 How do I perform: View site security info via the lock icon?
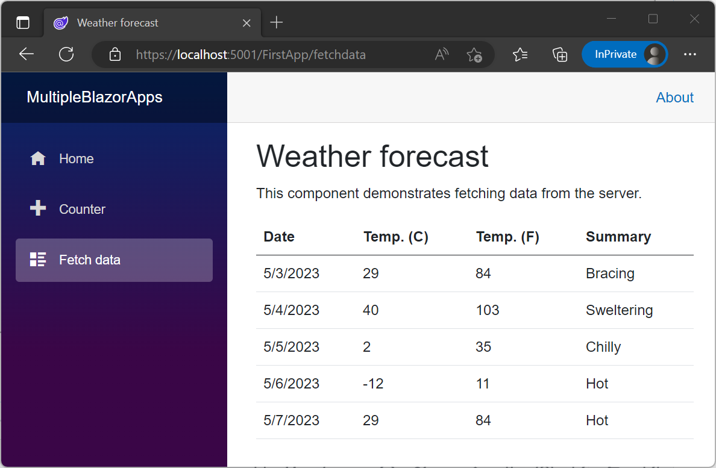(115, 54)
